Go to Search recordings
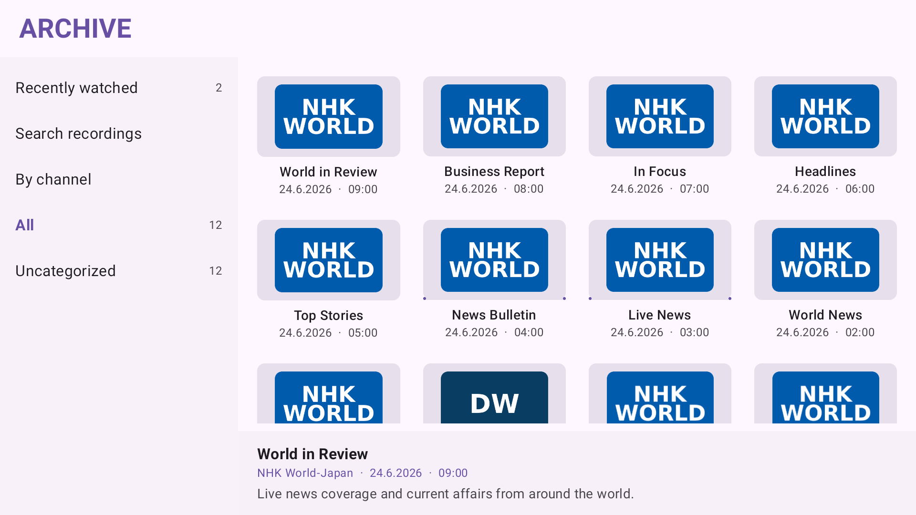916x515 pixels. 119,134
